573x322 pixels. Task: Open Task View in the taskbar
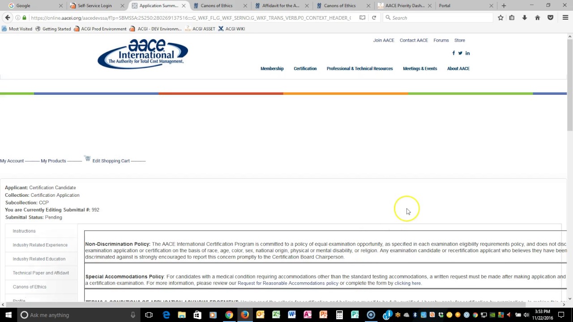pyautogui.click(x=149, y=315)
